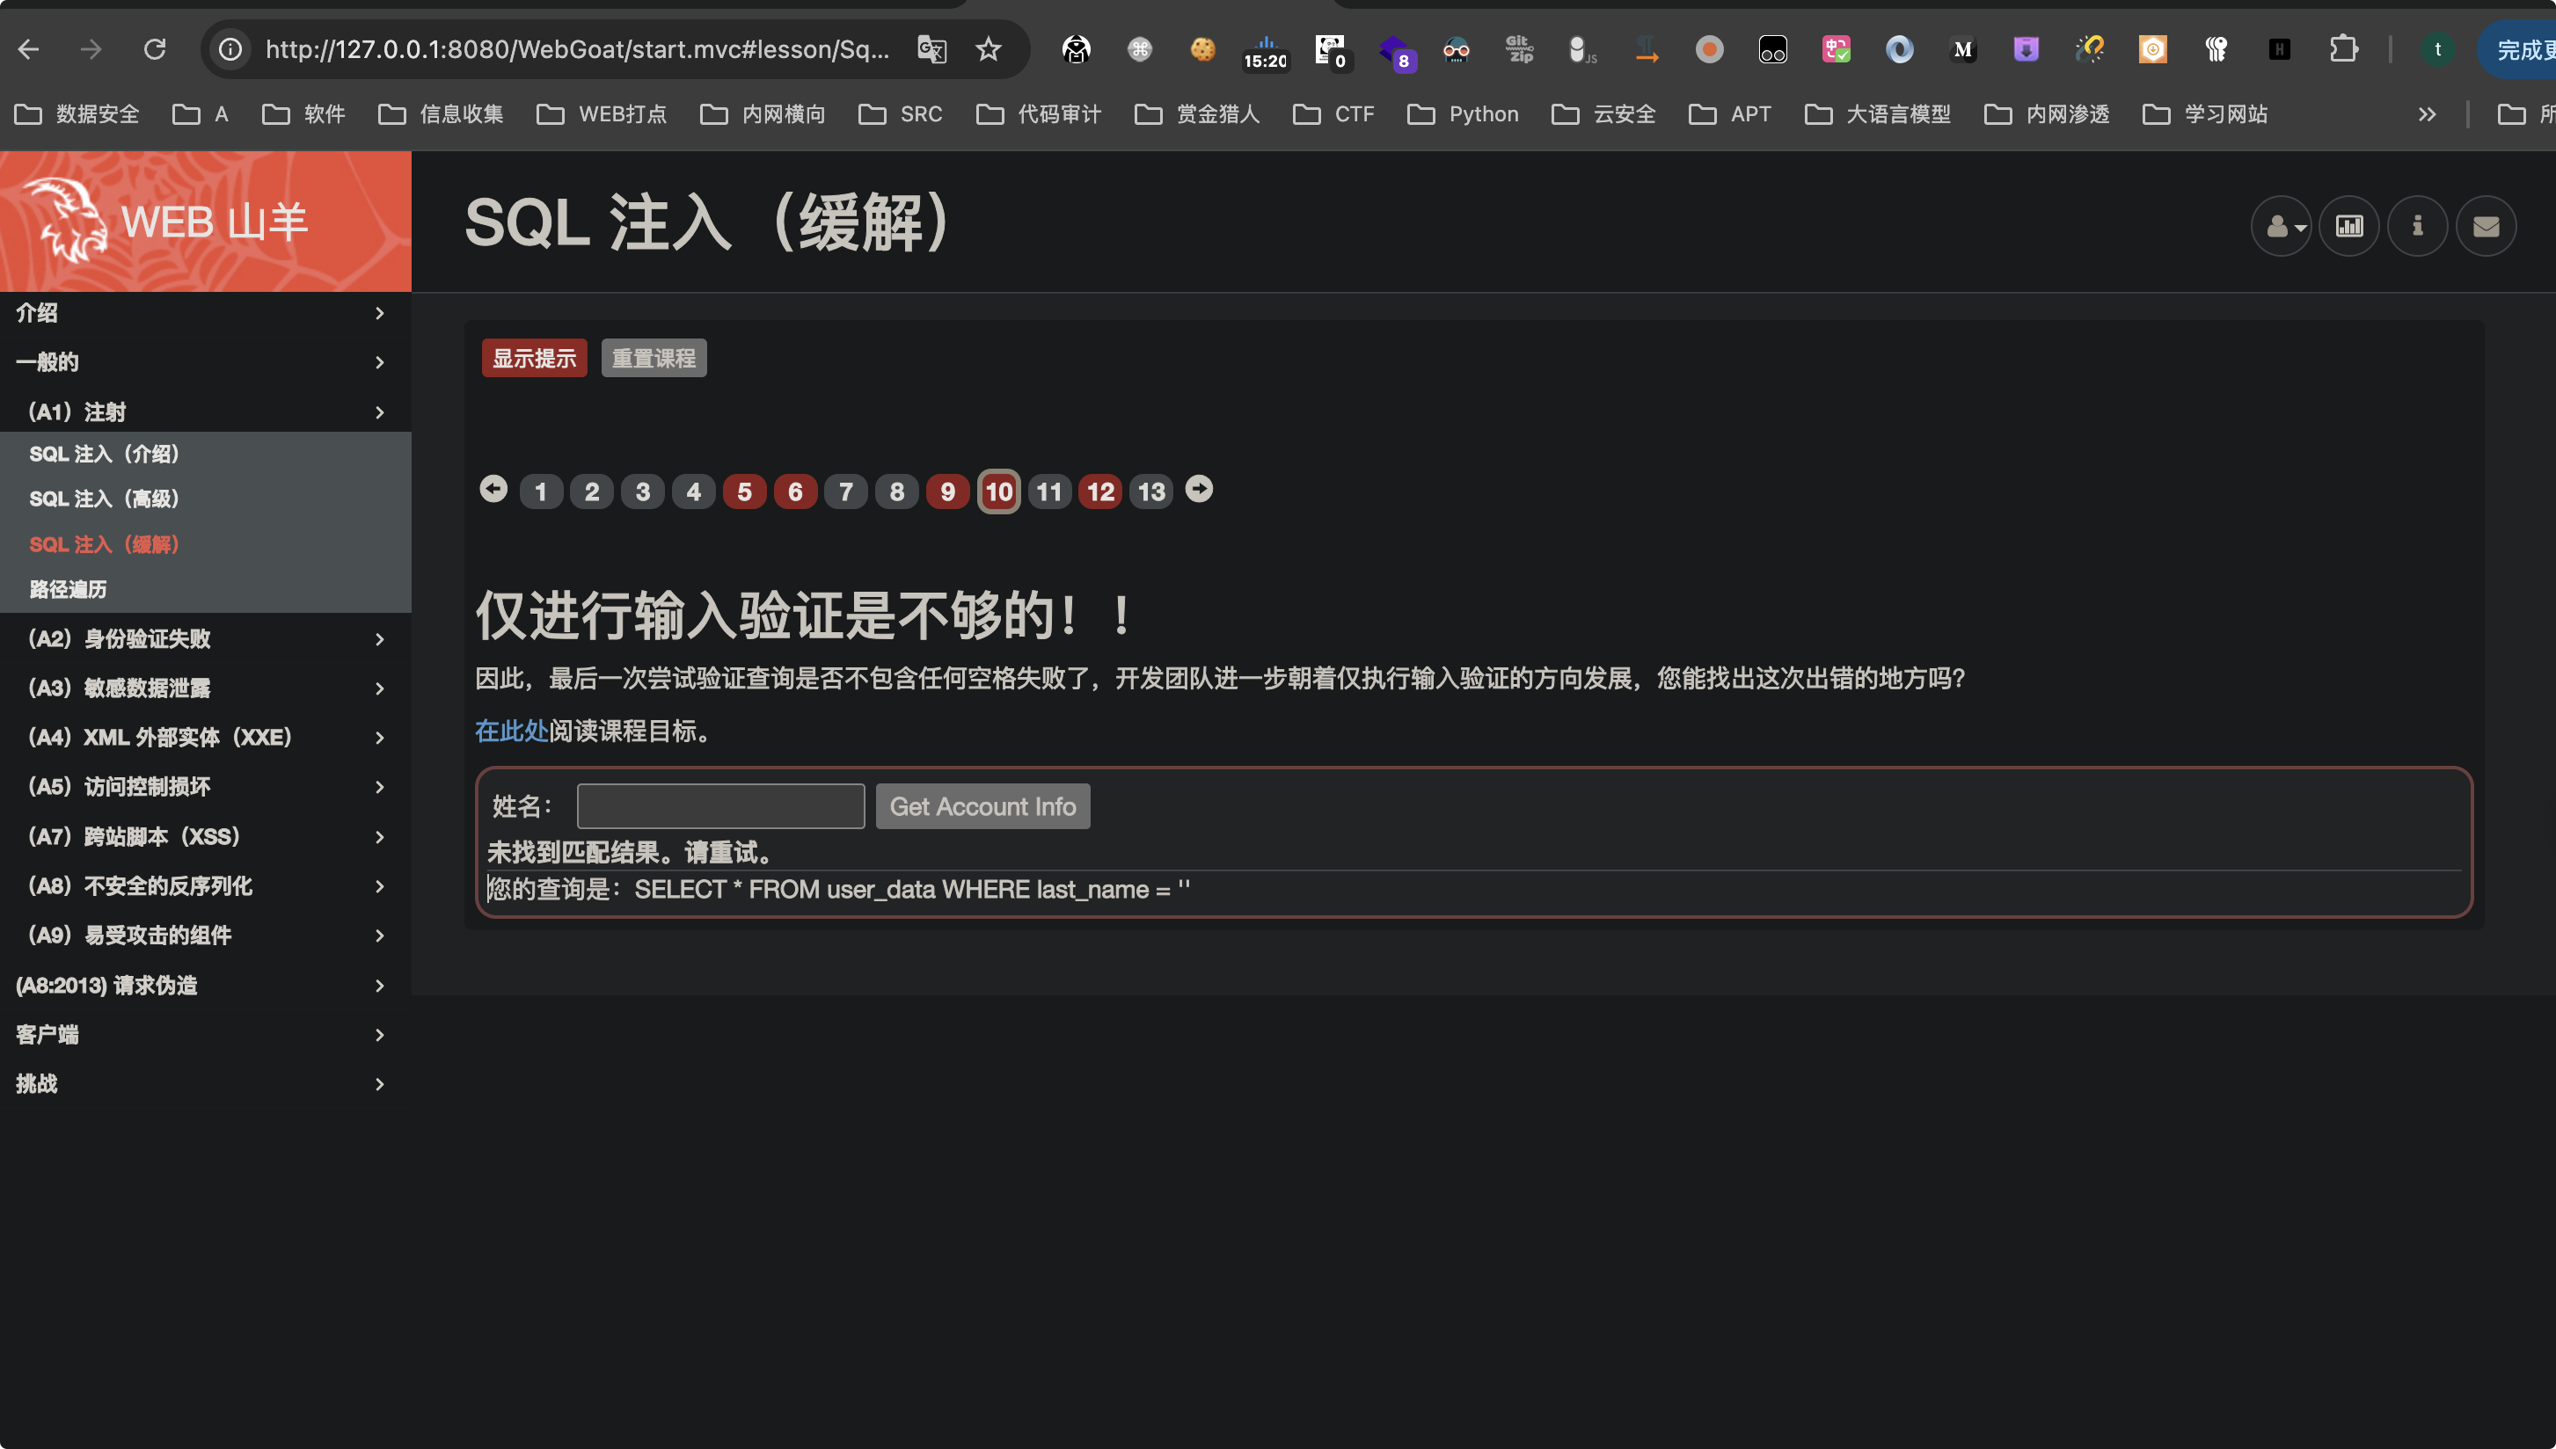Follow the 在此处 link
This screenshot has height=1449, width=2556.
512,732
